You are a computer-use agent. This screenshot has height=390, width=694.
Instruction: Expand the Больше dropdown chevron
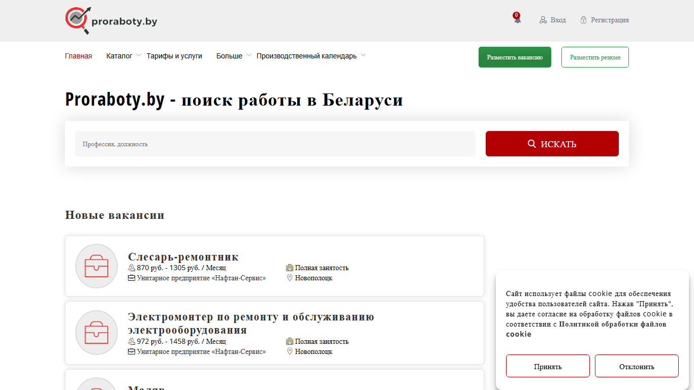249,55
